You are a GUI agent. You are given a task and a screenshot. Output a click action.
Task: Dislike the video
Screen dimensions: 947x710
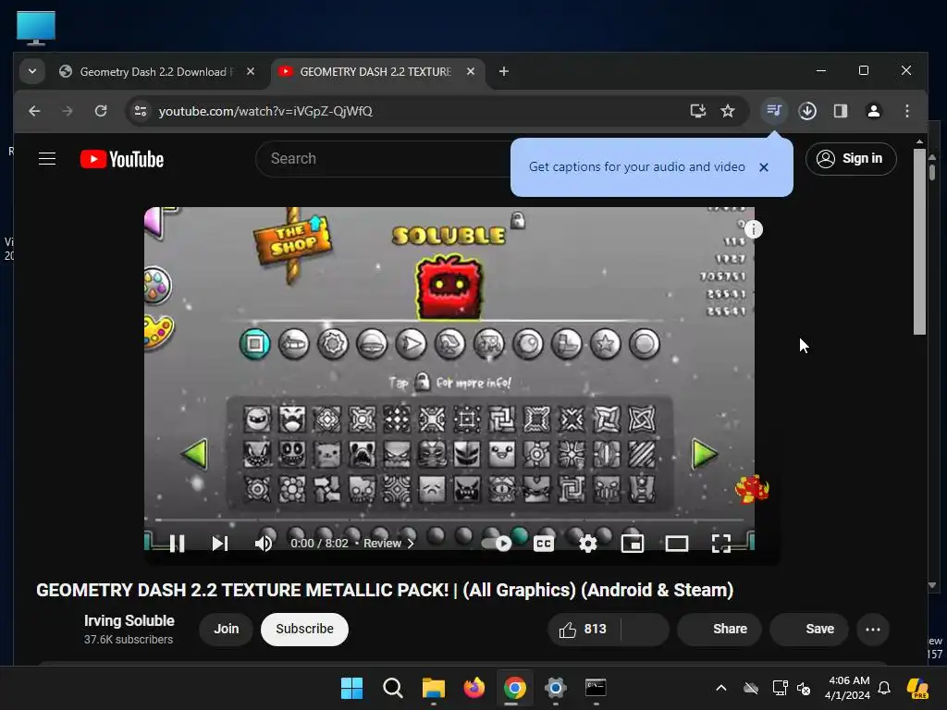[x=645, y=629]
